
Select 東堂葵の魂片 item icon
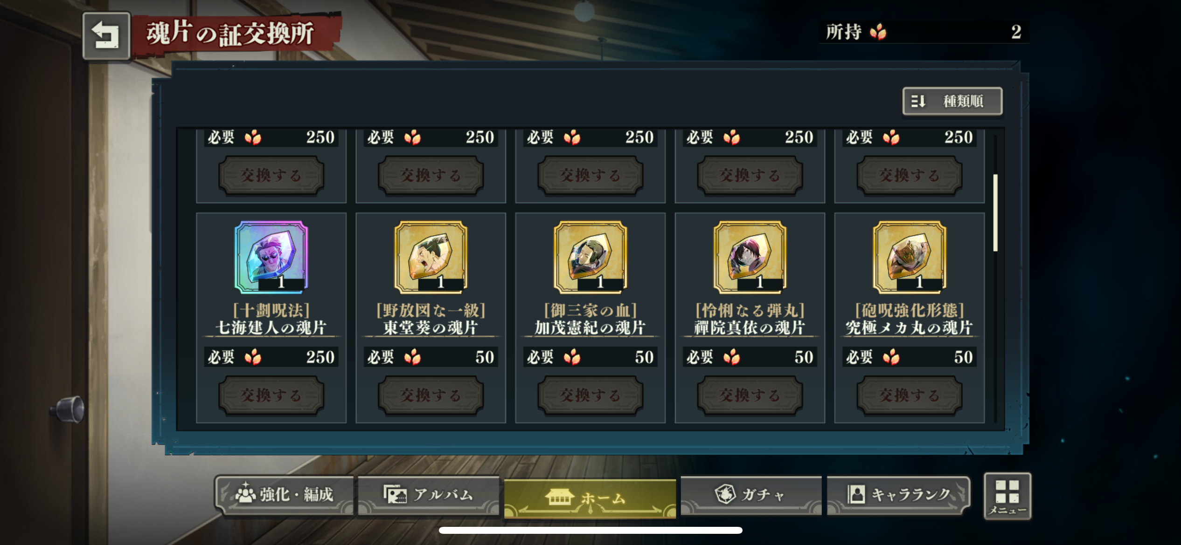click(x=431, y=257)
